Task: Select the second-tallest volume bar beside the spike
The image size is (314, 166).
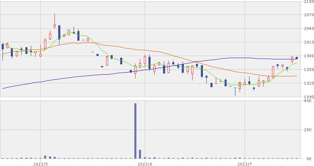Action: (x=140, y=154)
